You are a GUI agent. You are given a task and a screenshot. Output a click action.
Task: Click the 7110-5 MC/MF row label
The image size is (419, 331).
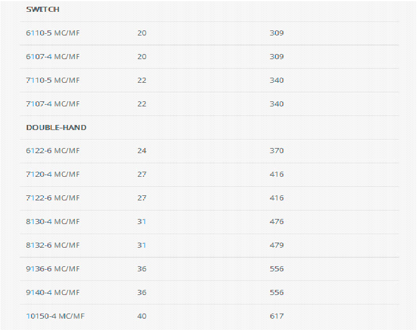click(53, 80)
